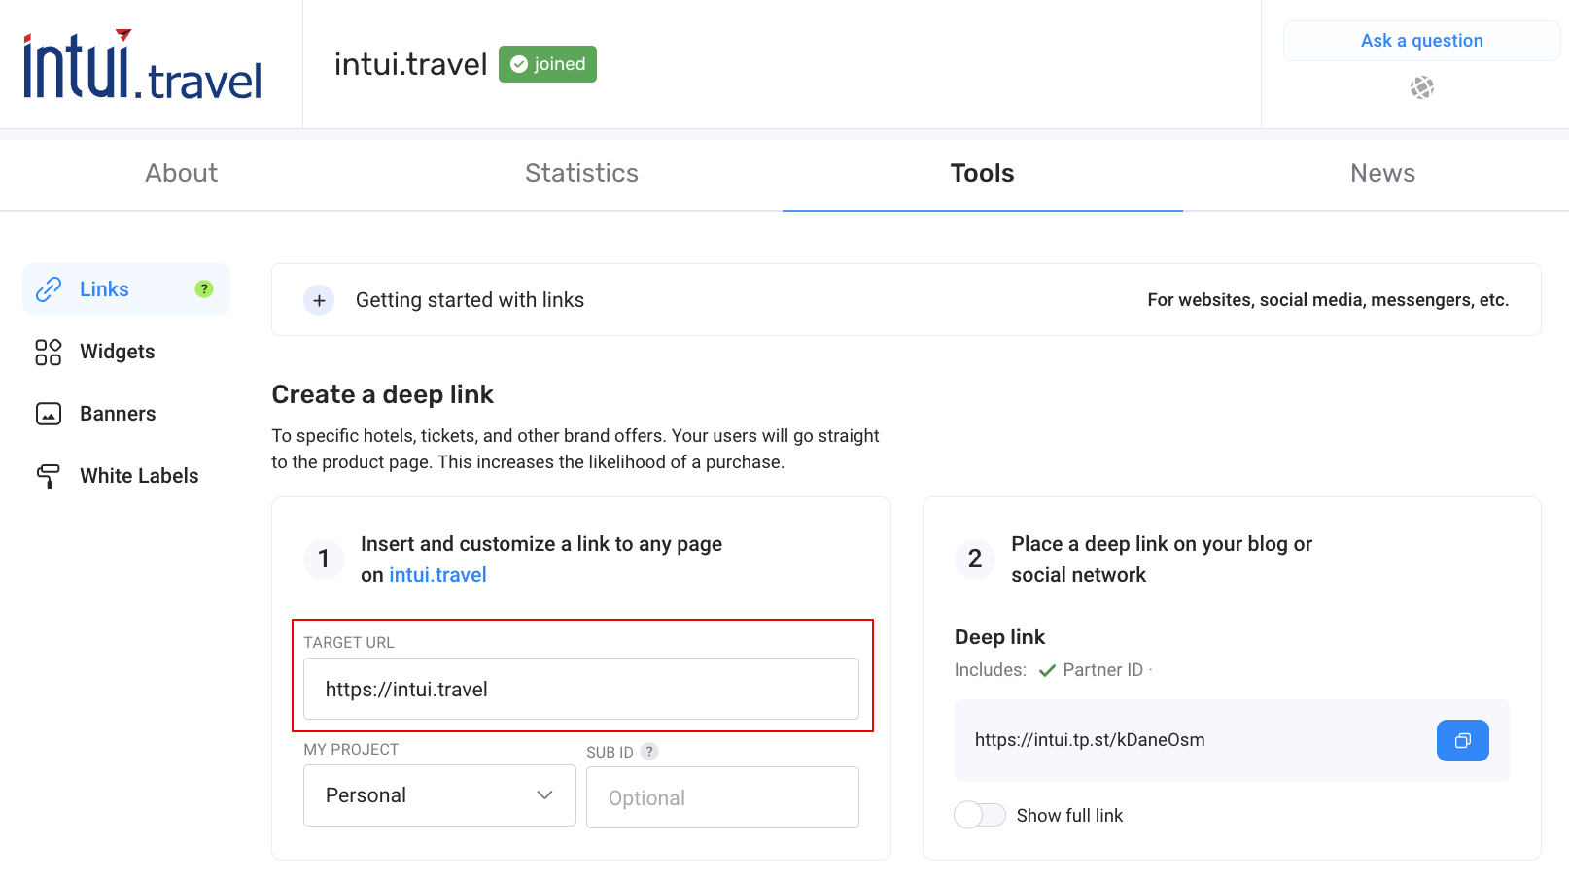Click the chevron arrow of the Personal dropdown
1569x878 pixels.
coord(544,795)
